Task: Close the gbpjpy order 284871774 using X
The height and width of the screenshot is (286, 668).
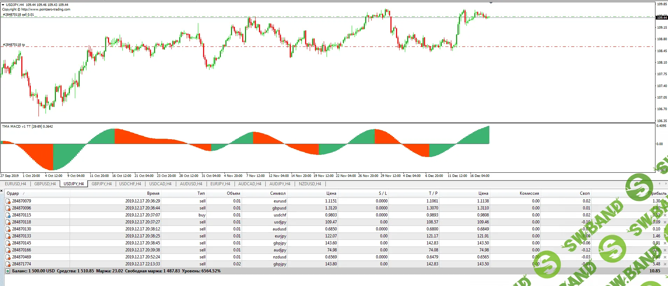Action: 665,264
